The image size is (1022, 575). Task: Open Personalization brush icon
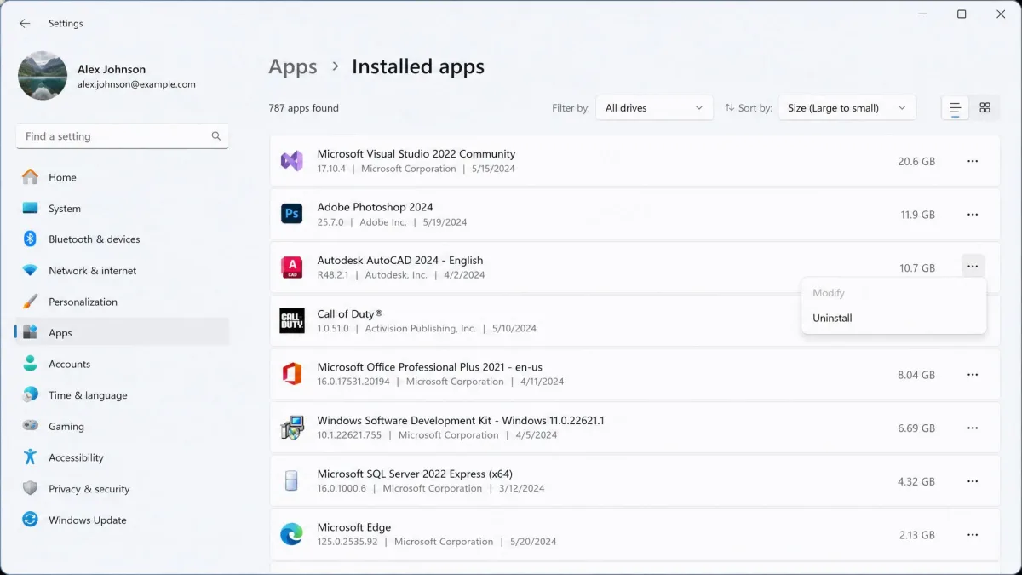(x=31, y=302)
